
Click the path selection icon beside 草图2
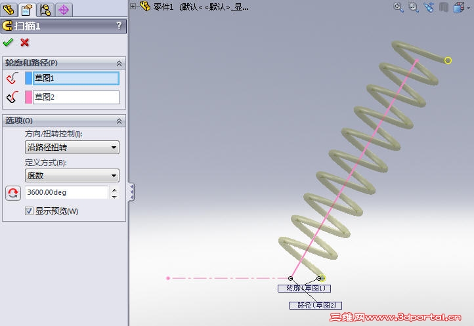point(12,97)
